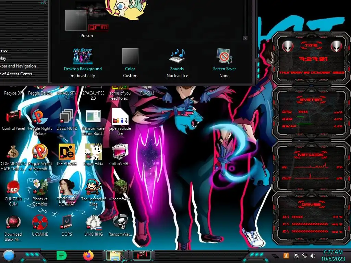Open the taskbar clock showing 7:27 AM

tap(333, 255)
